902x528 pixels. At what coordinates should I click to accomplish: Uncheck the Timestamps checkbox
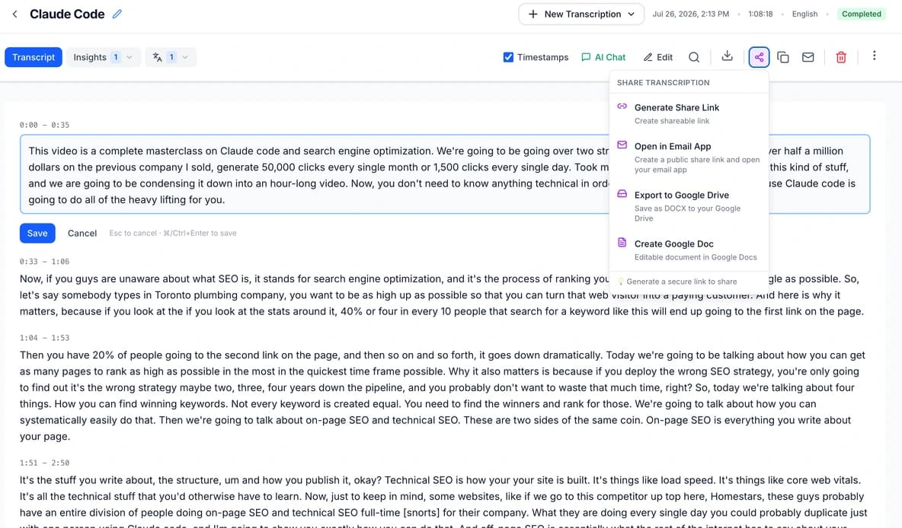tap(508, 57)
